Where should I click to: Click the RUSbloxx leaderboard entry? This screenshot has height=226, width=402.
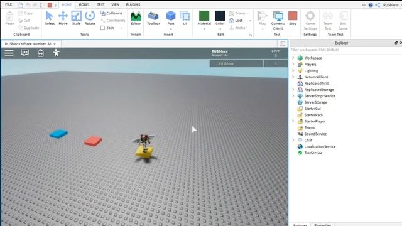[x=236, y=63]
